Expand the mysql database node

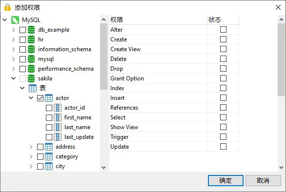(x=14, y=59)
